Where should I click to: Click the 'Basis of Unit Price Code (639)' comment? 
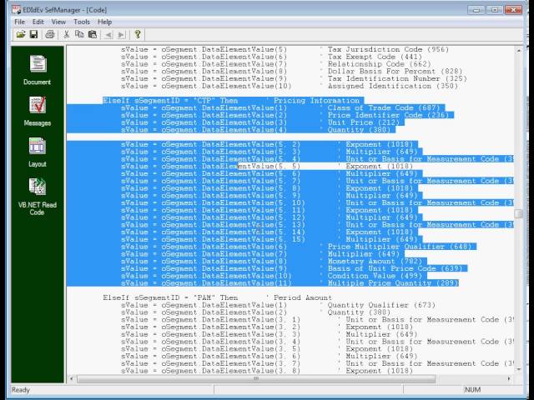coord(395,268)
